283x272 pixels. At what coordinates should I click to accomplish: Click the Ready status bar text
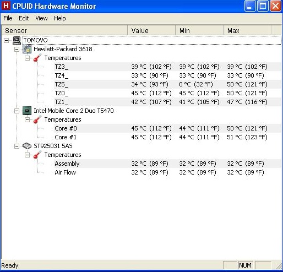(10, 265)
